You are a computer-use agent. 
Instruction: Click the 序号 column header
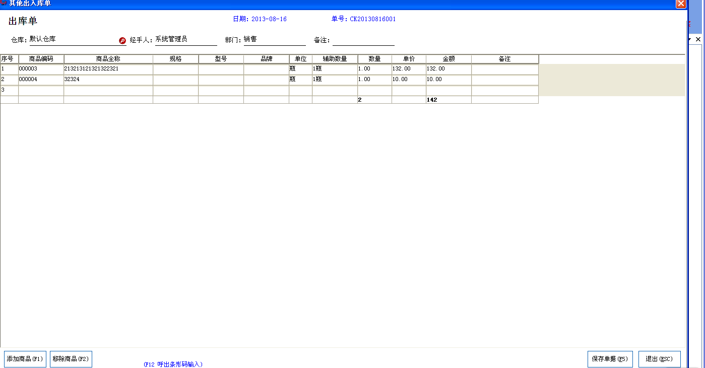point(9,59)
